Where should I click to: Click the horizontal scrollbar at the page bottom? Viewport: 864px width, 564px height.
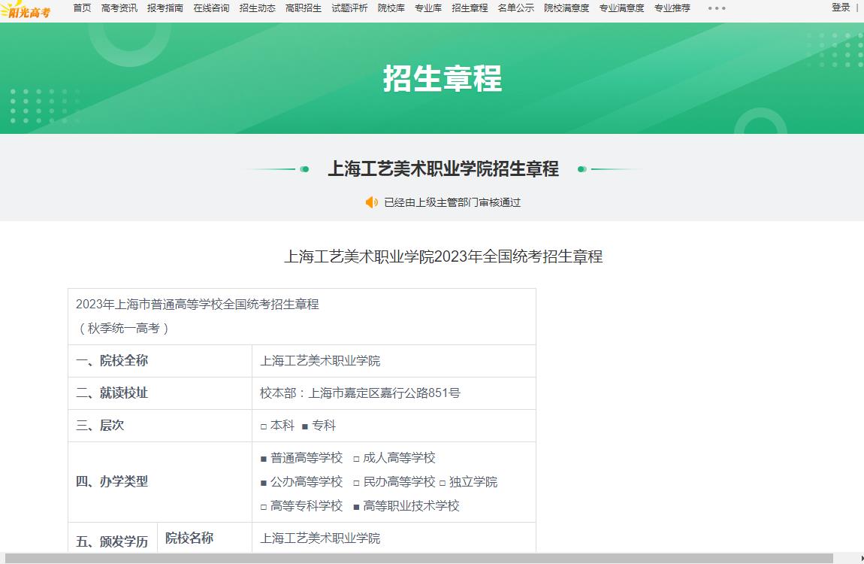pos(418,559)
